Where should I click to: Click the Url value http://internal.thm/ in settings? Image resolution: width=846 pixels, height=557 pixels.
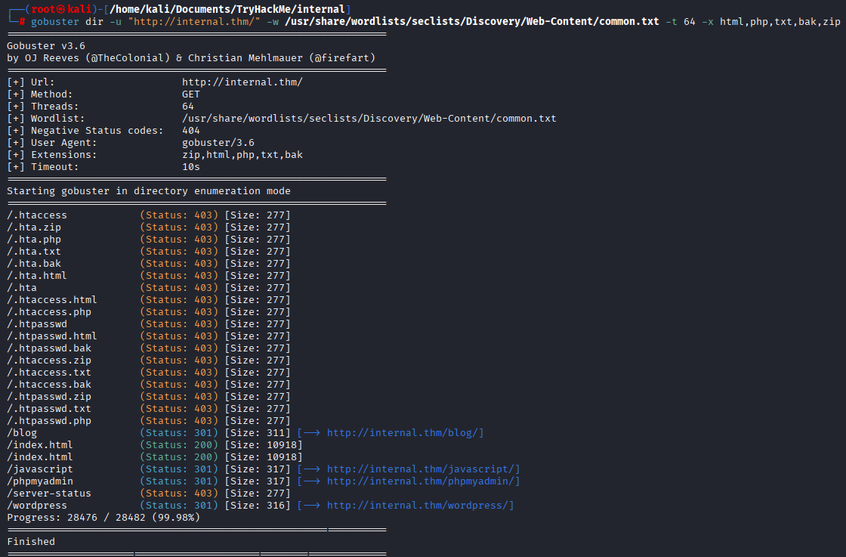coord(242,82)
